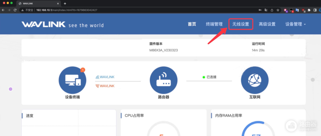The width and height of the screenshot is (321, 136).
Task: Click the 已连接 connection status
Action: click(x=209, y=77)
